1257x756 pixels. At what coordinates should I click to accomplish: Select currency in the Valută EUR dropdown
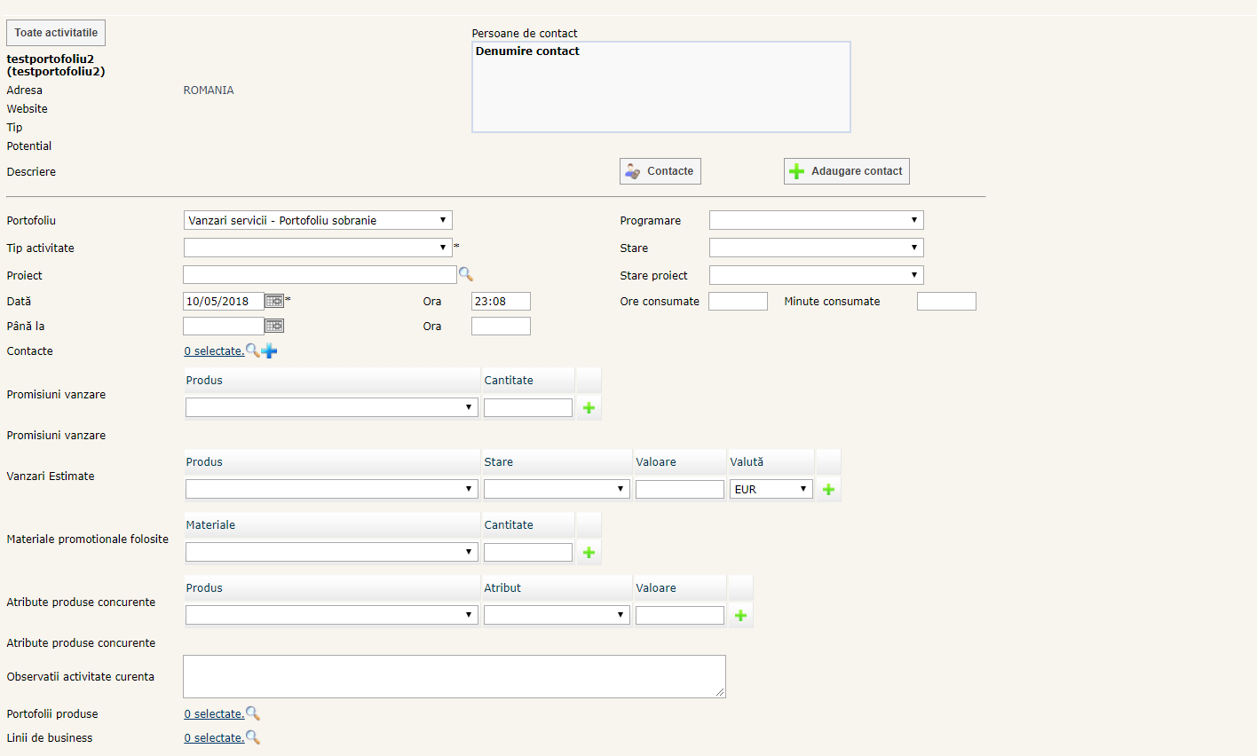[x=771, y=490]
